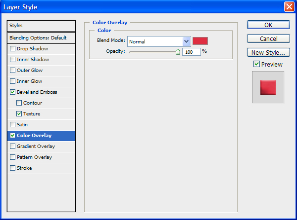297x220 pixels.
Task: Select Blending Options: Default
Action: click(x=42, y=37)
